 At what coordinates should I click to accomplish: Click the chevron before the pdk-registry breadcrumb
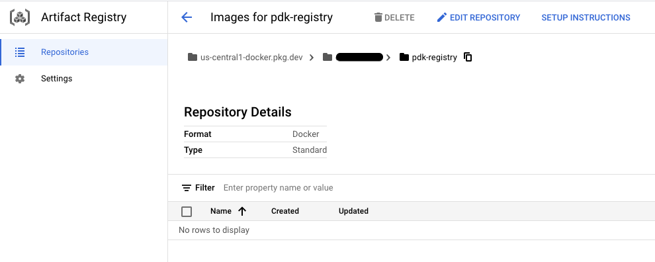[388, 58]
